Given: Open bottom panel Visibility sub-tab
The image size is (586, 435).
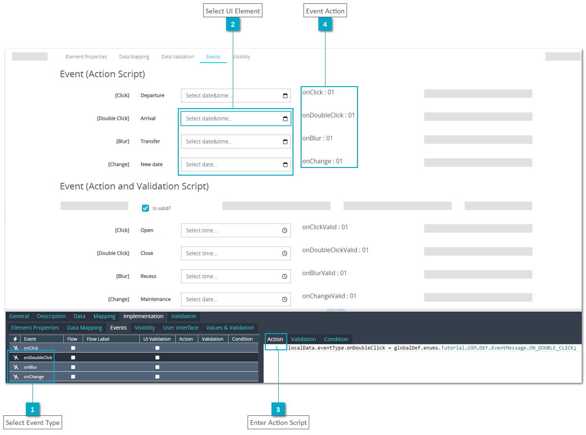Looking at the screenshot, I should point(145,328).
